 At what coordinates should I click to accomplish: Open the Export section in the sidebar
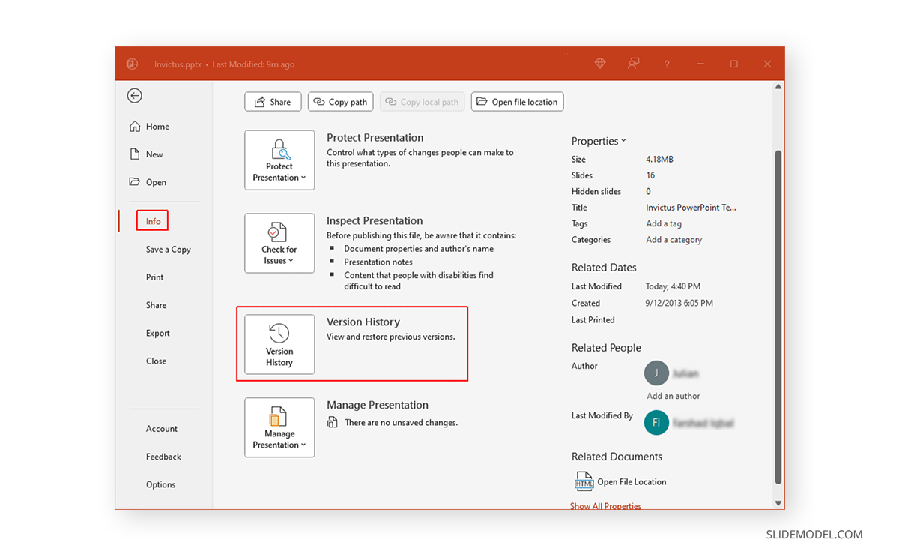pyautogui.click(x=158, y=333)
